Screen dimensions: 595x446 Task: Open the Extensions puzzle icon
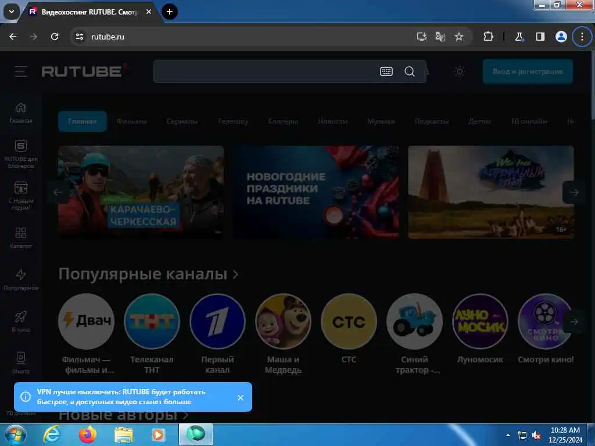(x=488, y=37)
